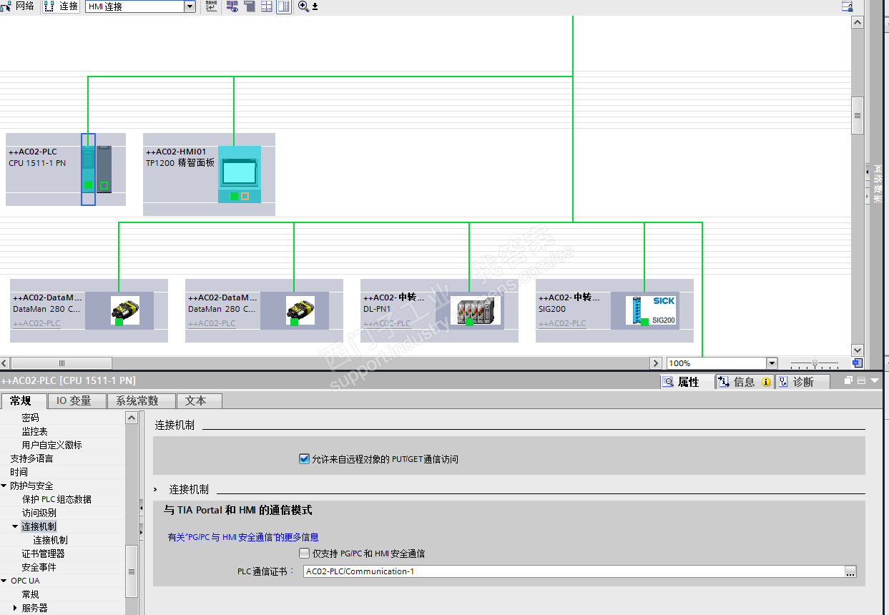Click the horizontal scrollbar left arrow
889x615 pixels.
tap(5, 363)
